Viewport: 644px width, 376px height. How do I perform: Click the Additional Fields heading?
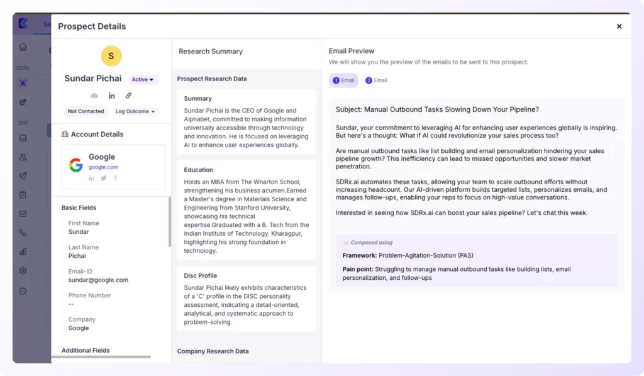(x=86, y=351)
